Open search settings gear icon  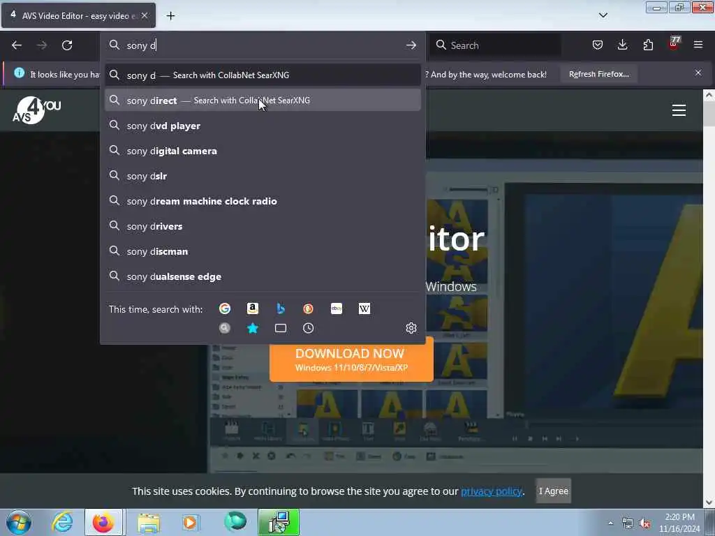coord(411,328)
